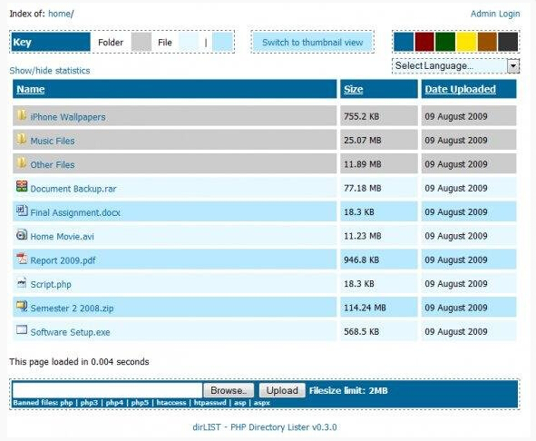Click the Script.php file icon
The image size is (536, 441).
22,282
